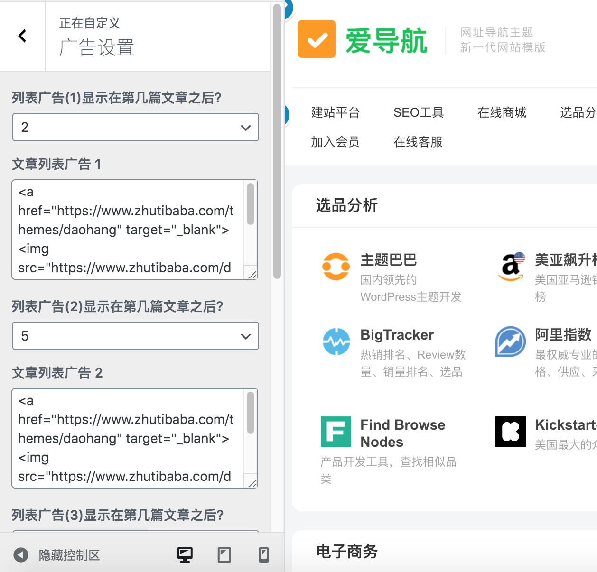The image size is (597, 572).
Task: Open SEO工具 in the navigation menu
Action: coord(419,112)
